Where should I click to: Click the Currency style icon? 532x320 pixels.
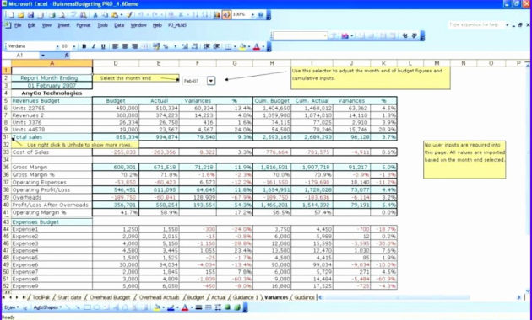tap(156, 46)
